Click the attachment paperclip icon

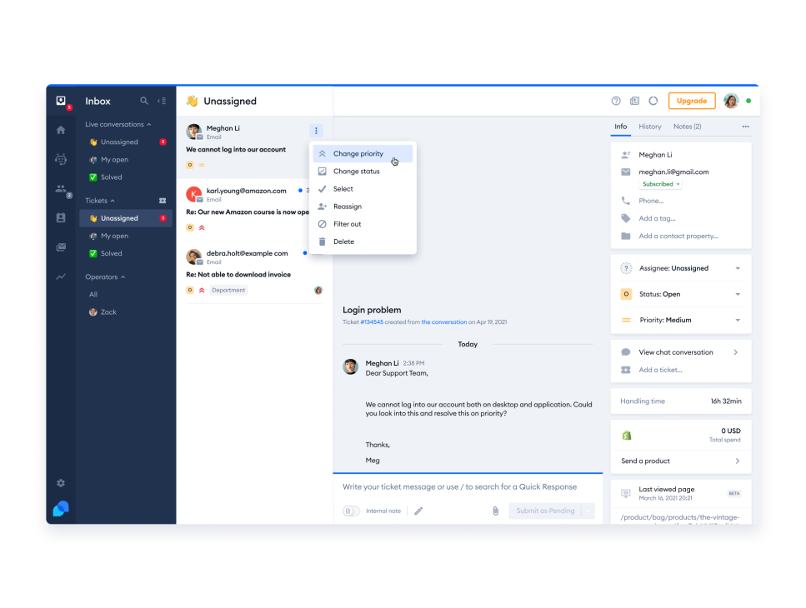point(495,511)
